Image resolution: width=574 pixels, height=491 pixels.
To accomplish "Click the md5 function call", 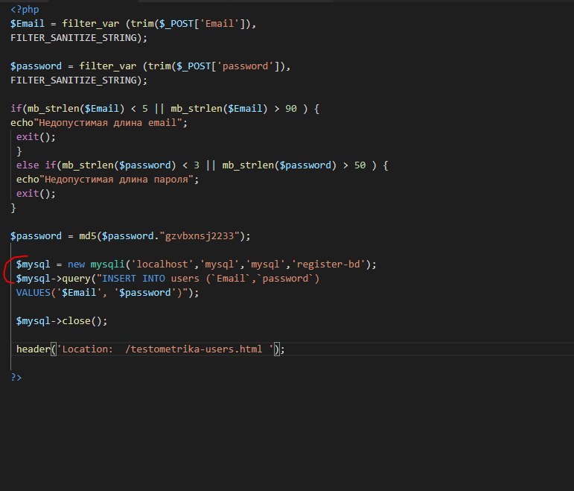I will coord(88,236).
